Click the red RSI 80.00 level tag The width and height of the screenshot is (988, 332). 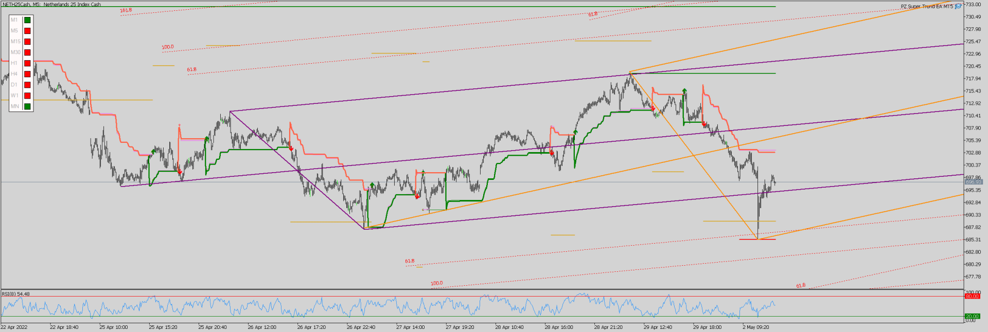point(973,297)
